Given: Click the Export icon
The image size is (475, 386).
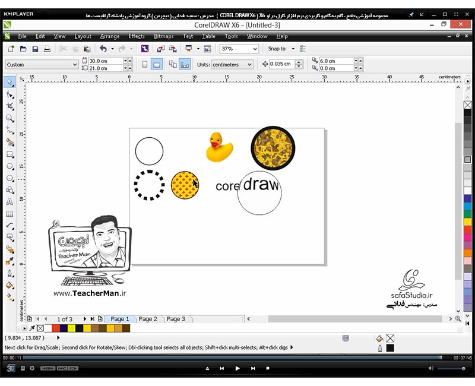Looking at the screenshot, I should (173, 49).
